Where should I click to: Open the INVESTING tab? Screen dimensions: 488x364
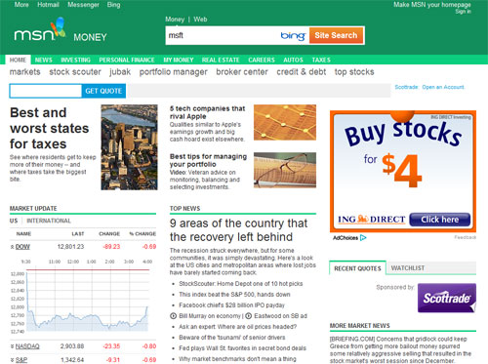75,60
